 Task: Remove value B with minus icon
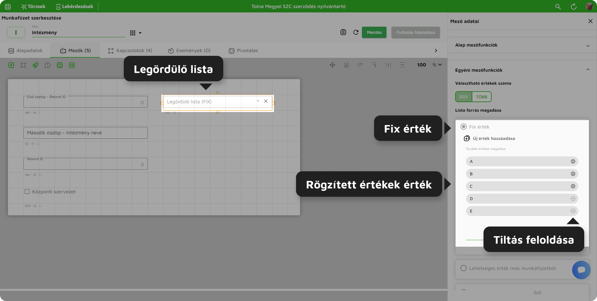[x=573, y=174]
